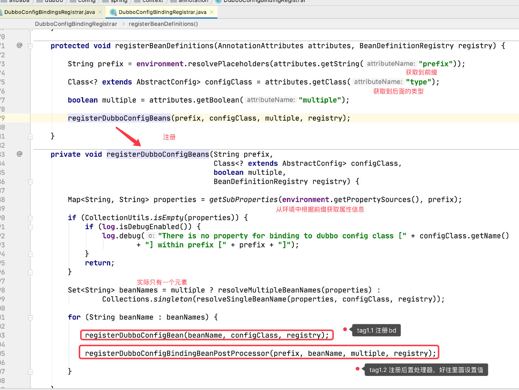Fold the 'if (CollectionUtils.isEmpty(properties))' block
The height and width of the screenshot is (390, 519).
click(30, 218)
